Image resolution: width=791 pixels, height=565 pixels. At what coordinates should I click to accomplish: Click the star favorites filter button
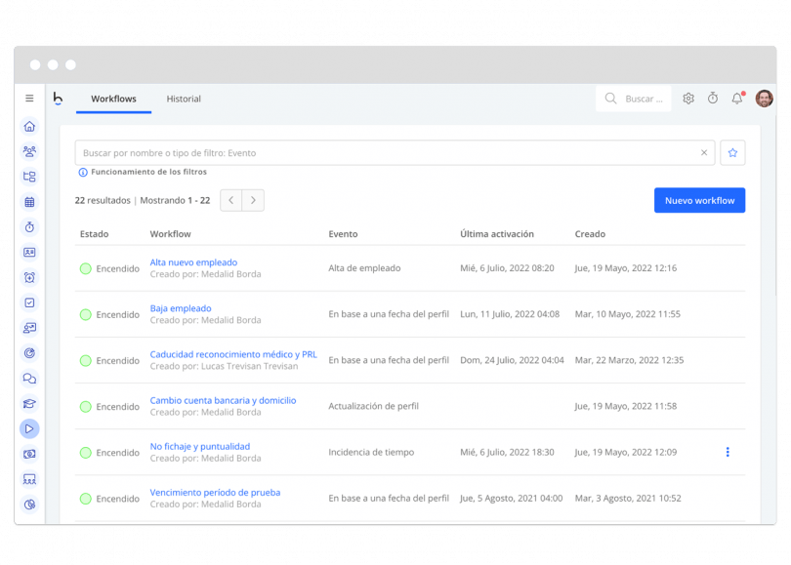732,153
